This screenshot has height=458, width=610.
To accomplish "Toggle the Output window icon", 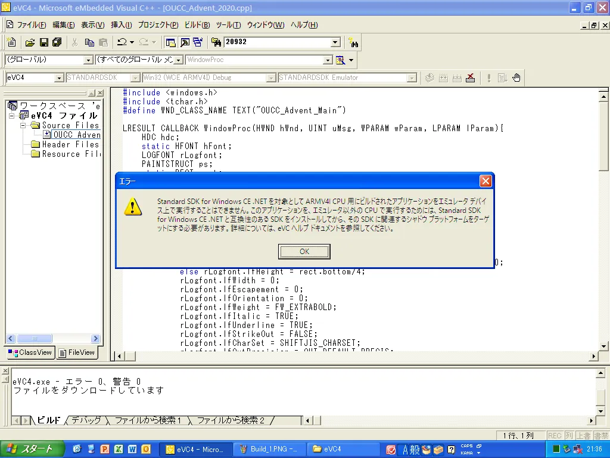I will tap(185, 42).
